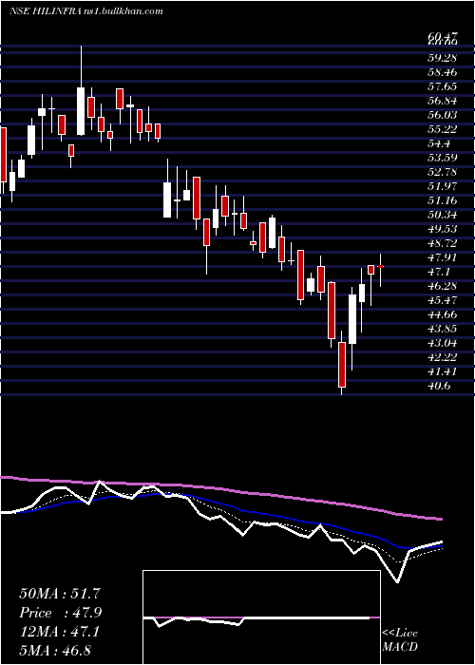This screenshot has width=475, height=665.
Task: Click the price label 43.04
Action: (442, 343)
